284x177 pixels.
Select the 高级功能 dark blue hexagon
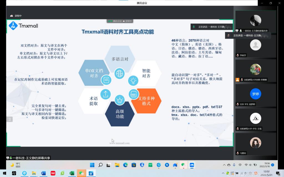(120, 114)
